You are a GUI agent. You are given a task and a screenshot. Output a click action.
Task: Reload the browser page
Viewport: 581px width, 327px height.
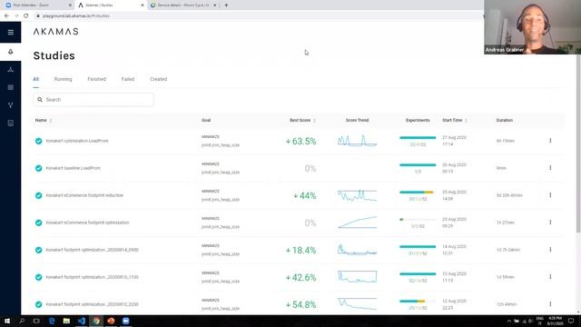[x=26, y=16]
